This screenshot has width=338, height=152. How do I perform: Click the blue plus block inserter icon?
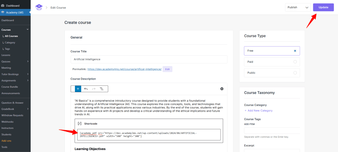pos(78,89)
